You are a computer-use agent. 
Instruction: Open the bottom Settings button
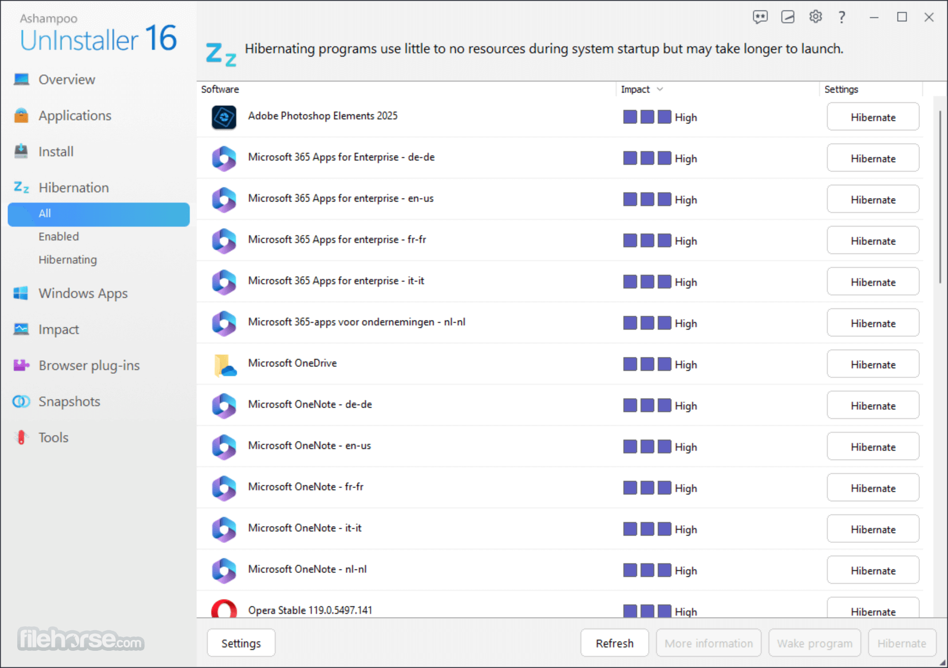coord(241,643)
